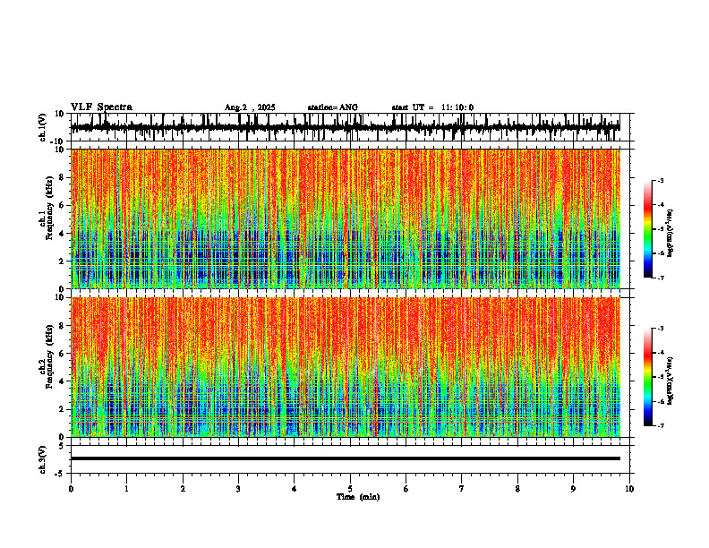Click the date text 'Aug.2 , 2025'

[x=250, y=107]
